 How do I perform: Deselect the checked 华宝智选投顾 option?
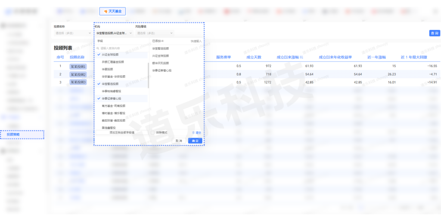coord(99,84)
